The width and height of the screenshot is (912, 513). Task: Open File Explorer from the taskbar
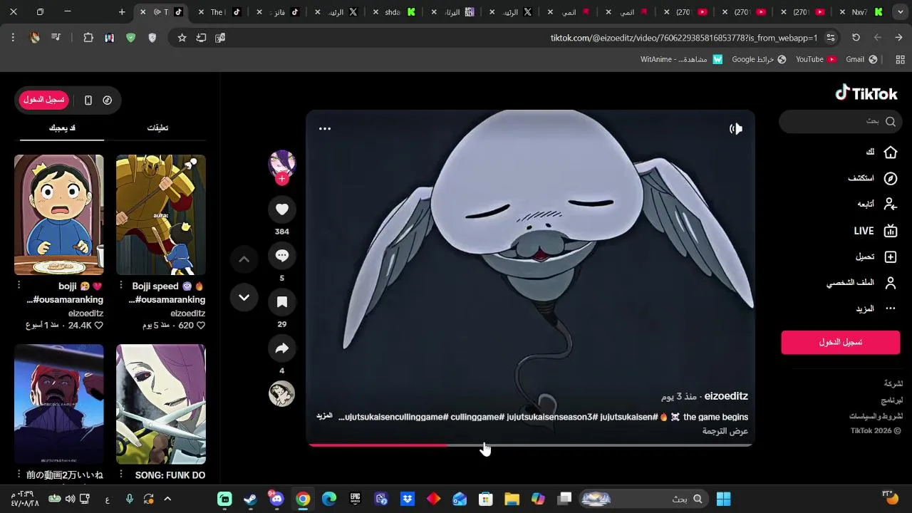pos(512,499)
